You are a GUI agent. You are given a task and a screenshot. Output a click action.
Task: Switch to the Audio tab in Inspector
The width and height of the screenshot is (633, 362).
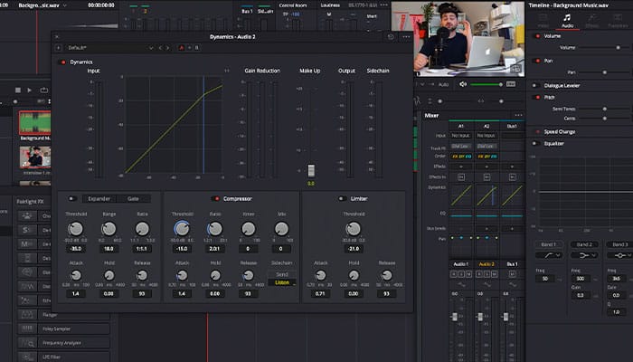tap(567, 22)
